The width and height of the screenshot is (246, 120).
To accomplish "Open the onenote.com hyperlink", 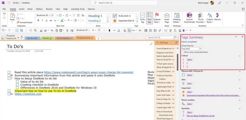I will click(x=28, y=94).
